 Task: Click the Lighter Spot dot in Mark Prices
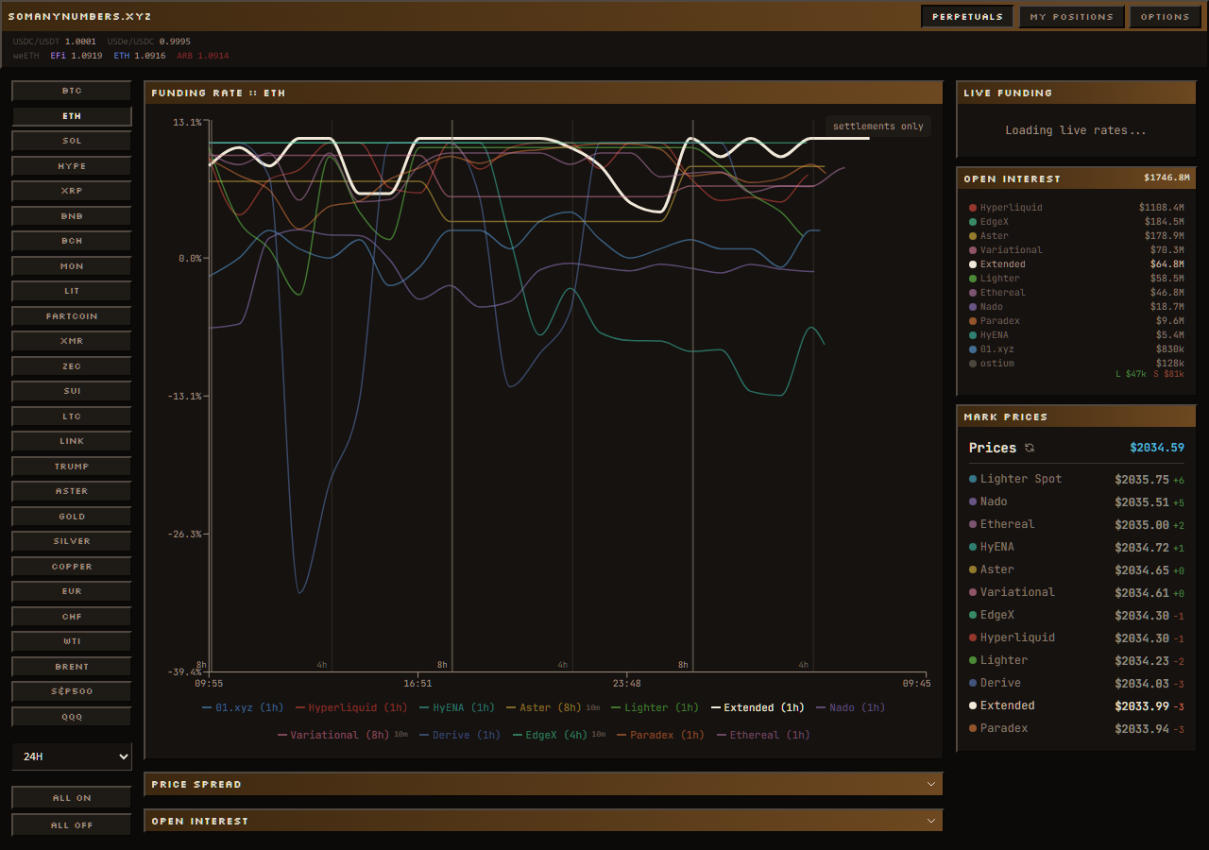pyautogui.click(x=973, y=479)
